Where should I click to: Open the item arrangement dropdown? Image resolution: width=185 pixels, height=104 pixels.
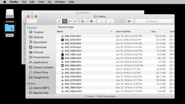(84, 21)
